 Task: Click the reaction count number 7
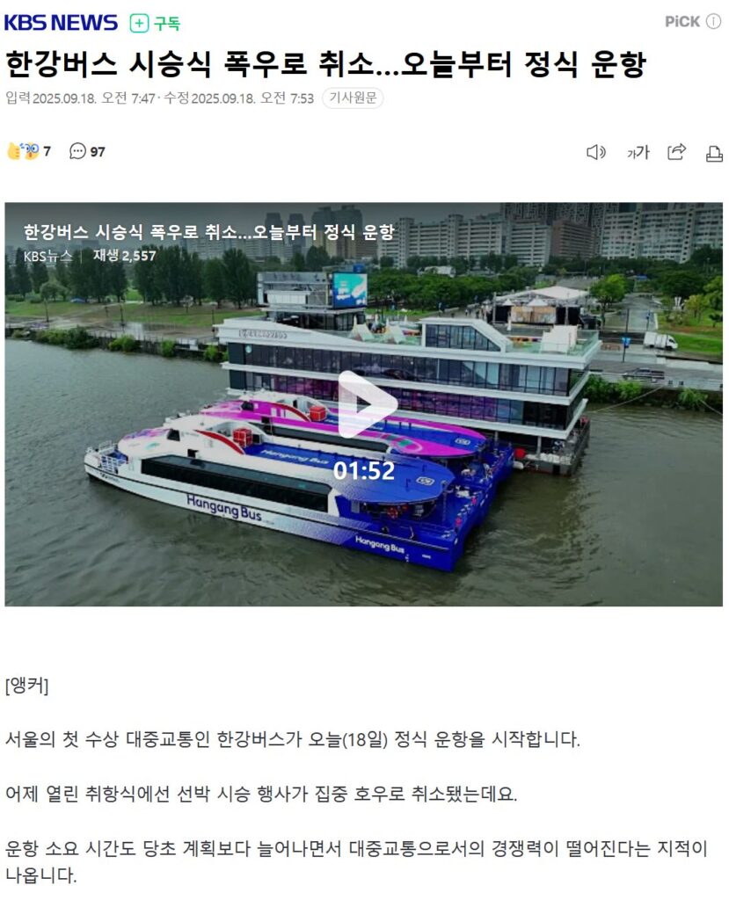pos(47,151)
